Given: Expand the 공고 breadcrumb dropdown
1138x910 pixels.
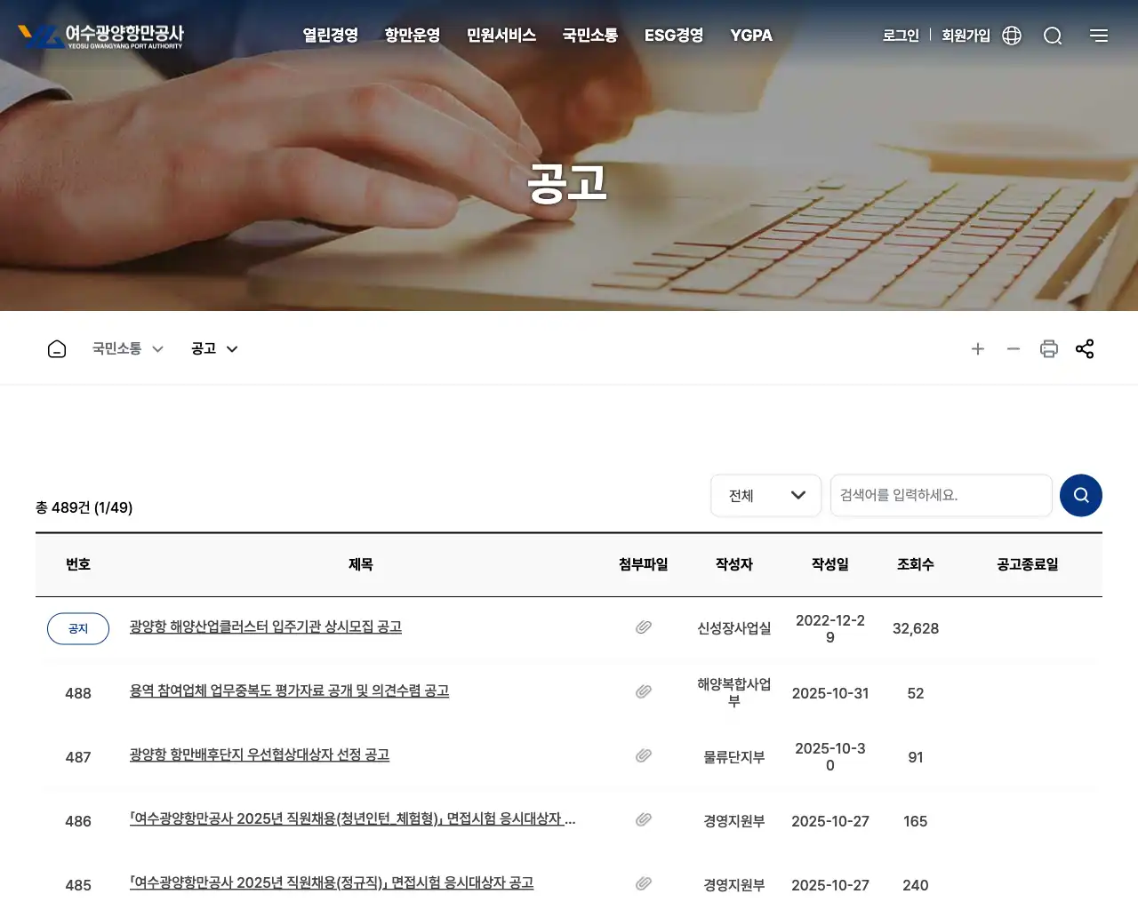Looking at the screenshot, I should click(x=213, y=348).
